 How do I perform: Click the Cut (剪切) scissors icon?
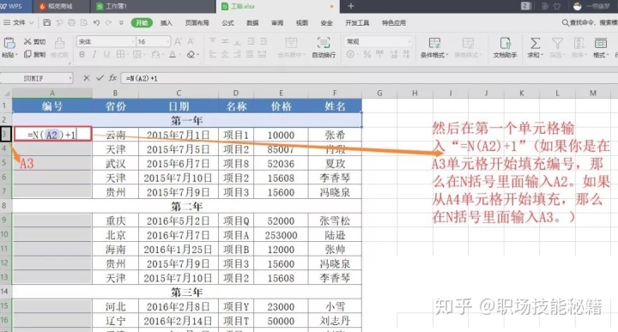[x=27, y=41]
